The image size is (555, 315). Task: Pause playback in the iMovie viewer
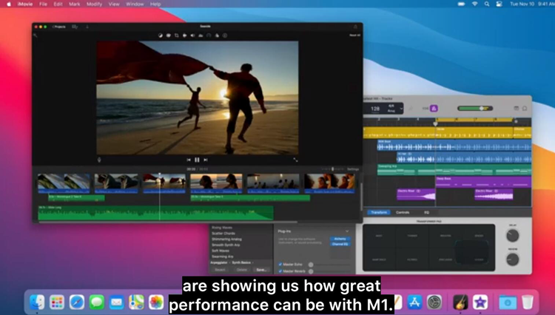pyautogui.click(x=197, y=160)
